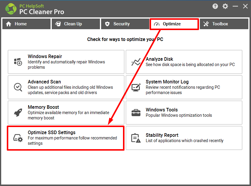Go to the Security tab
This screenshot has width=251, height=186.
point(125,24)
